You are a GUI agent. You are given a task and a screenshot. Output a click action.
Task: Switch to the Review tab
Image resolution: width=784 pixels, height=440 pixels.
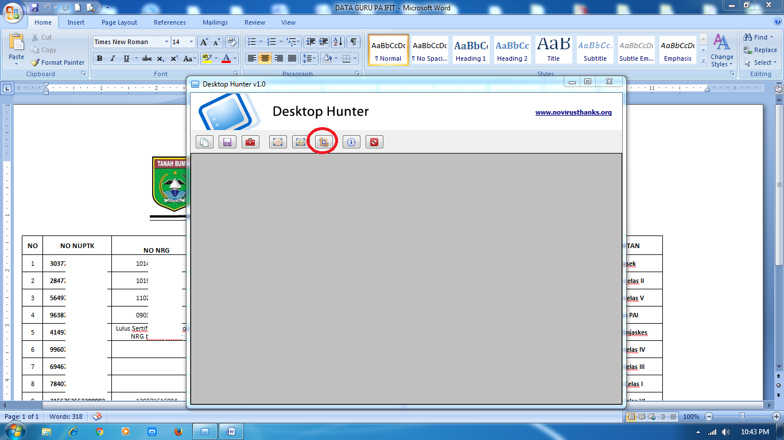pyautogui.click(x=255, y=22)
